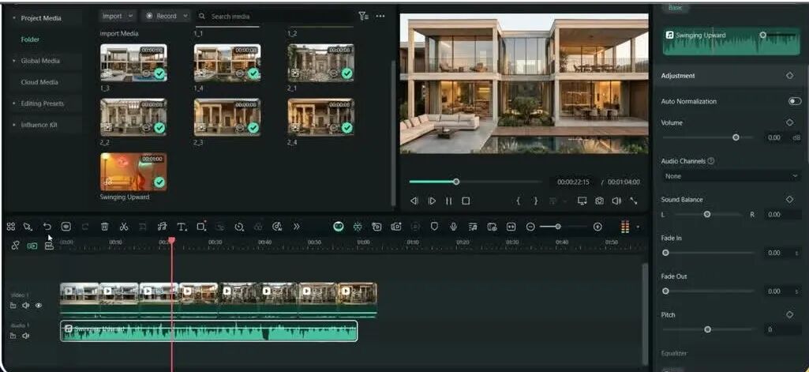Screen dimensions: 809x372
Task: Click the Search media input field
Action: pyautogui.click(x=273, y=16)
